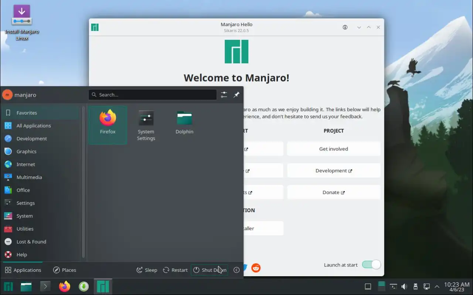The image size is (473, 295).
Task: Switch to the Applications tab
Action: point(23,270)
